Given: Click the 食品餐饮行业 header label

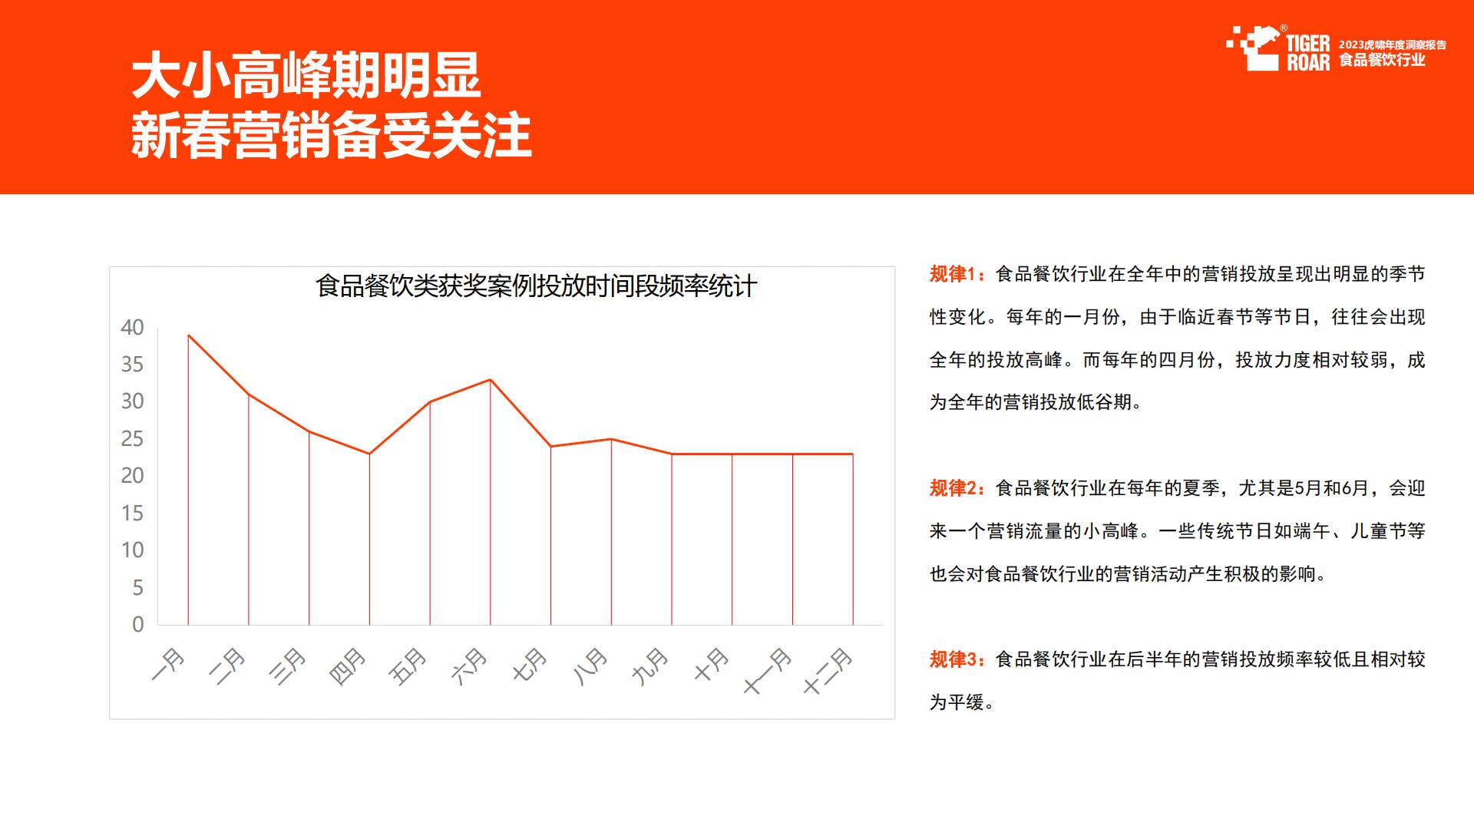Looking at the screenshot, I should tap(1382, 60).
